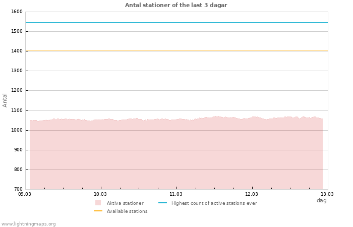Click the pink Aktiva stationer legend swatch
This screenshot has height=227, width=353.
coord(98,203)
